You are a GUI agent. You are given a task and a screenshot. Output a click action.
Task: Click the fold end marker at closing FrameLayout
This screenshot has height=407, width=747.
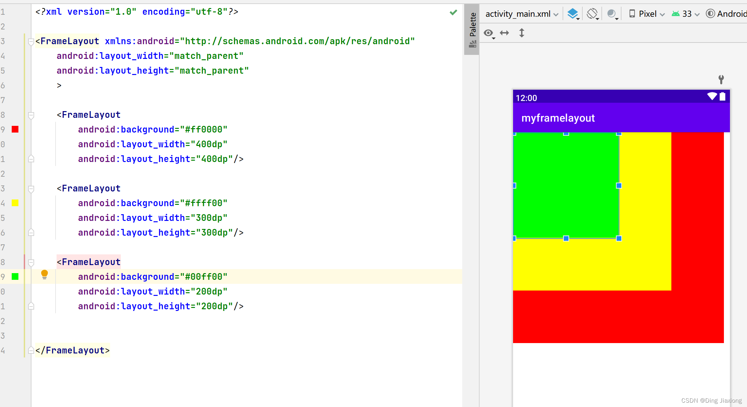point(31,350)
